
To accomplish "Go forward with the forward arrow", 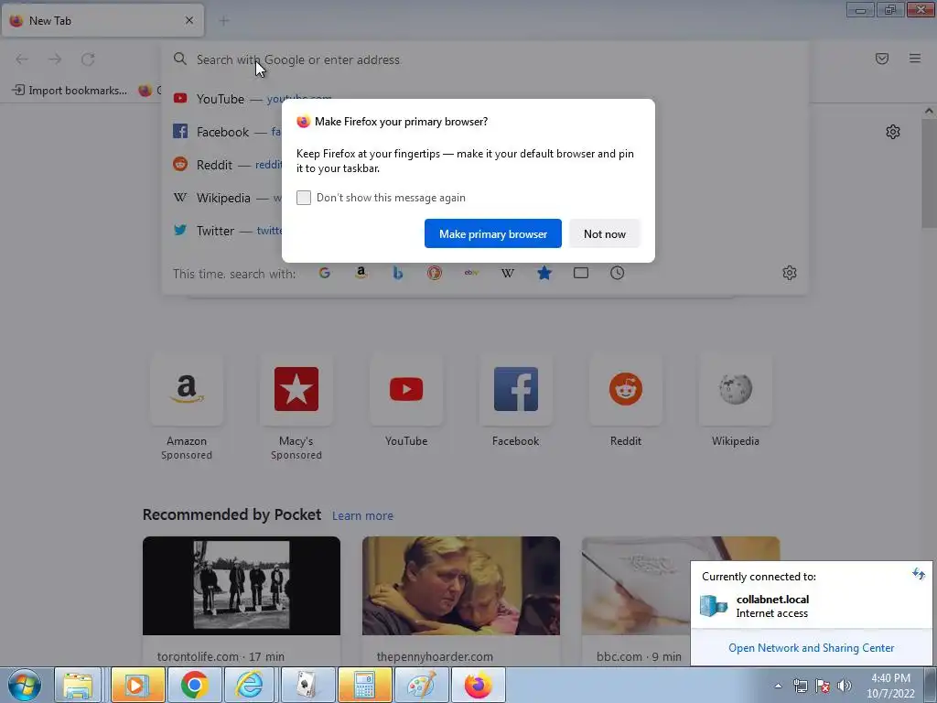I will (x=55, y=59).
